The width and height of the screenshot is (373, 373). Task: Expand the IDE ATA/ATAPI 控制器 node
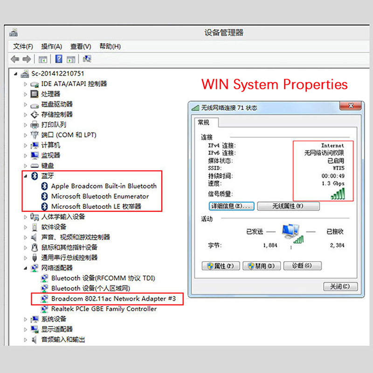(x=26, y=84)
